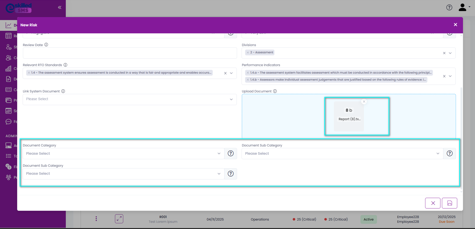Click help icon beside Document Category dropdown

[x=231, y=153]
